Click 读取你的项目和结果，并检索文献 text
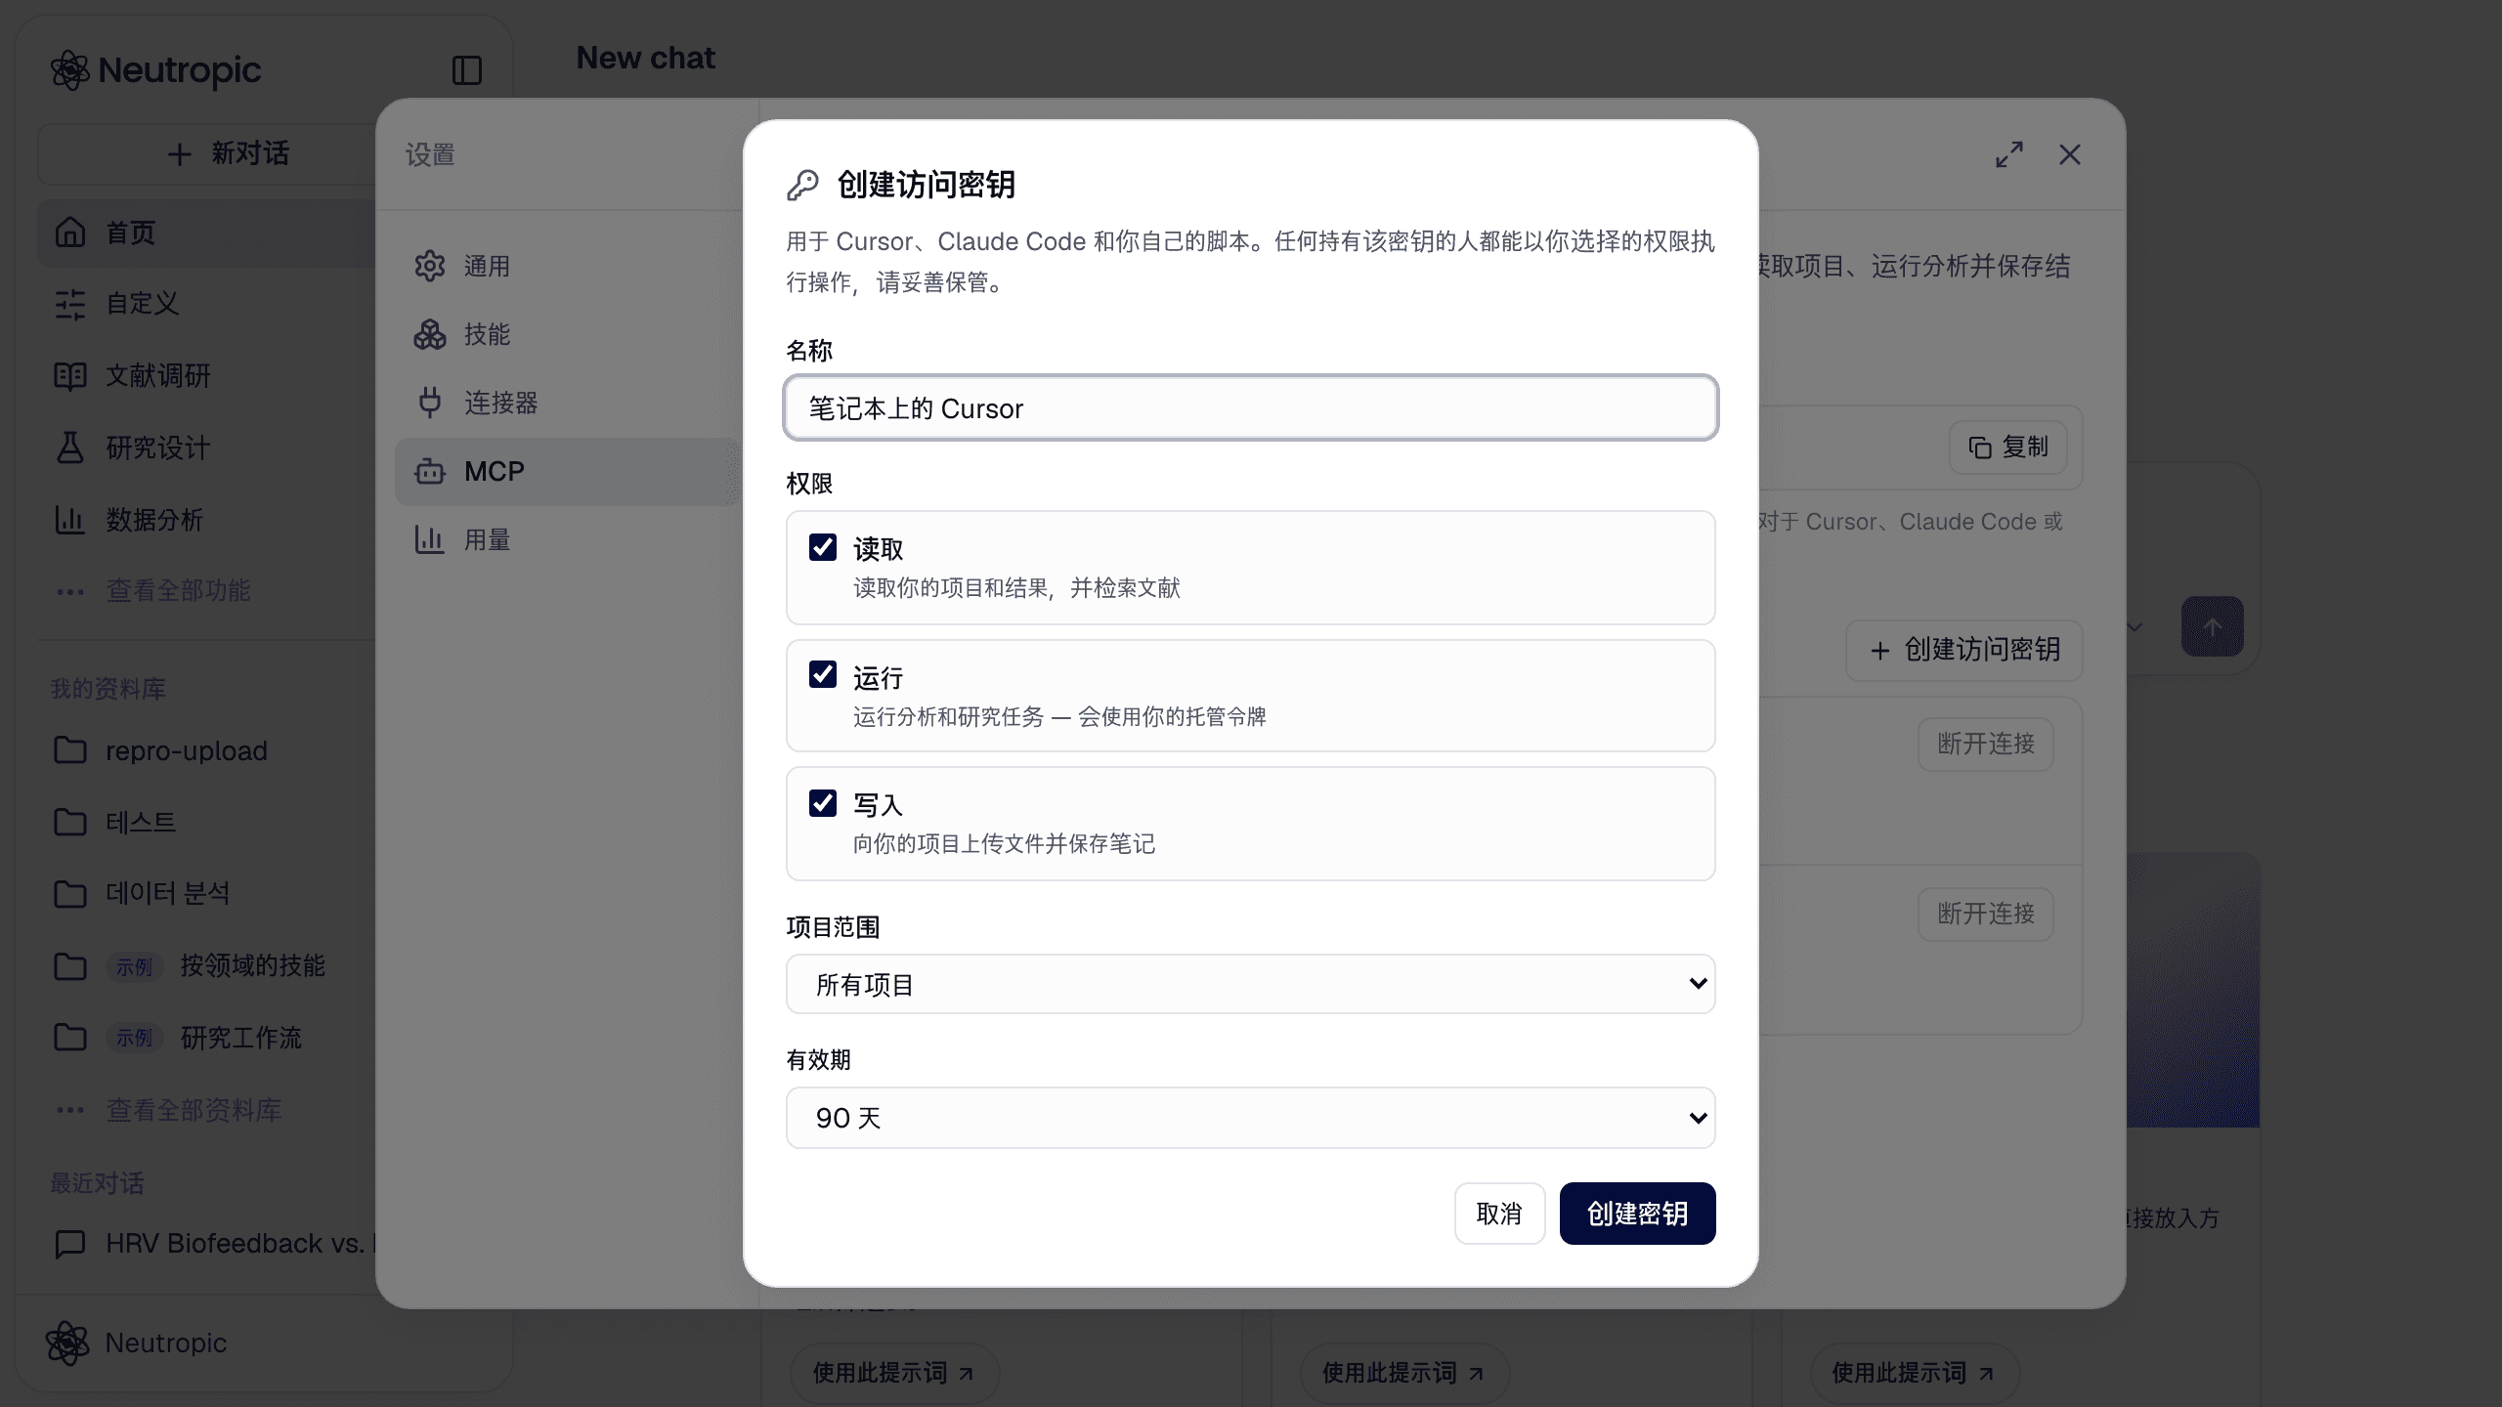 1016,588
